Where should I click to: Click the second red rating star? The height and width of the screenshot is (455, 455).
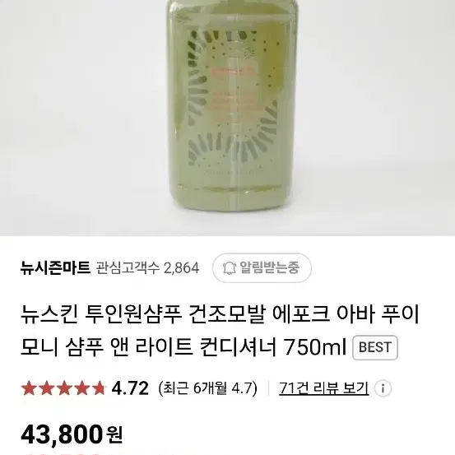[47, 388]
